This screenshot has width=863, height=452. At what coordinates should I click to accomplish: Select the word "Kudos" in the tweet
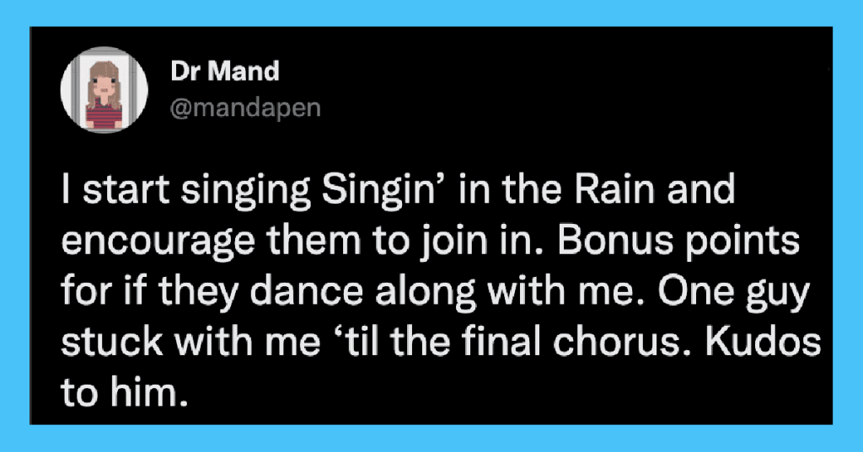[x=764, y=342]
